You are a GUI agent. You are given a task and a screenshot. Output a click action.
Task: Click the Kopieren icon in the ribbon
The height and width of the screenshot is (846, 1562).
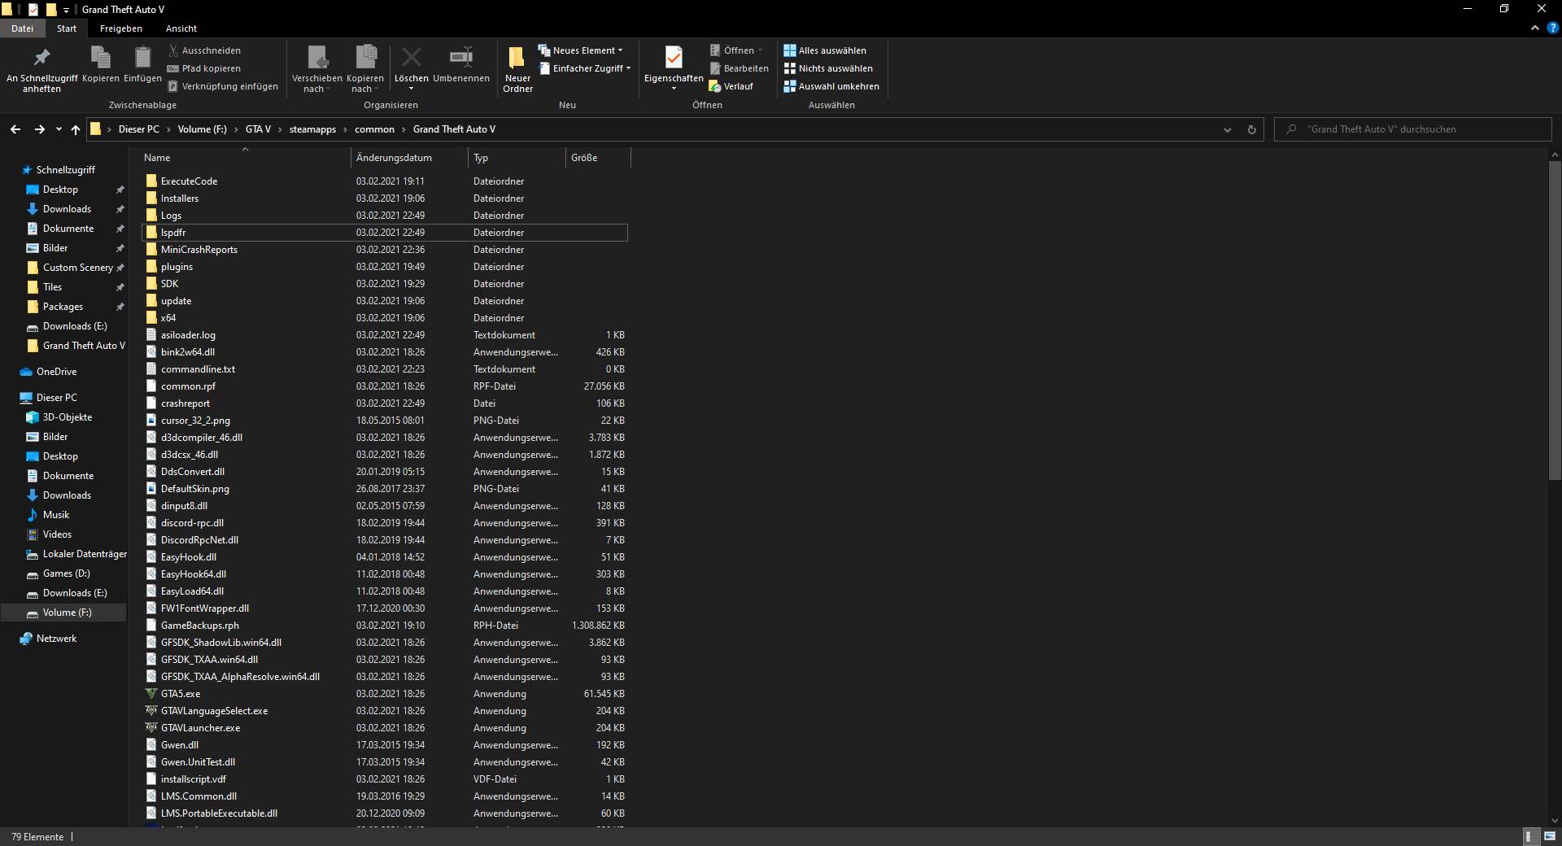point(100,59)
